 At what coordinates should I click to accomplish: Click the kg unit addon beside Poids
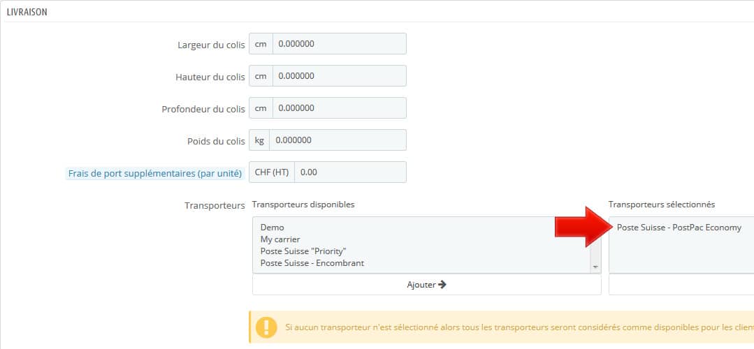tap(260, 140)
